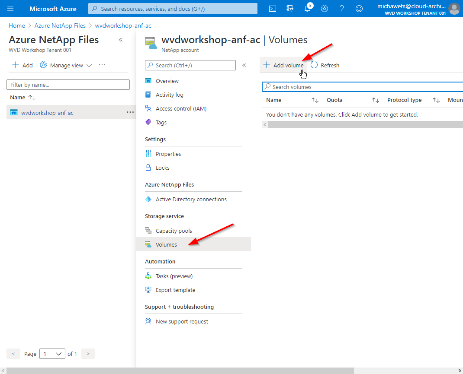The height and width of the screenshot is (374, 463).
Task: Click the Activity log icon
Action: tap(148, 95)
